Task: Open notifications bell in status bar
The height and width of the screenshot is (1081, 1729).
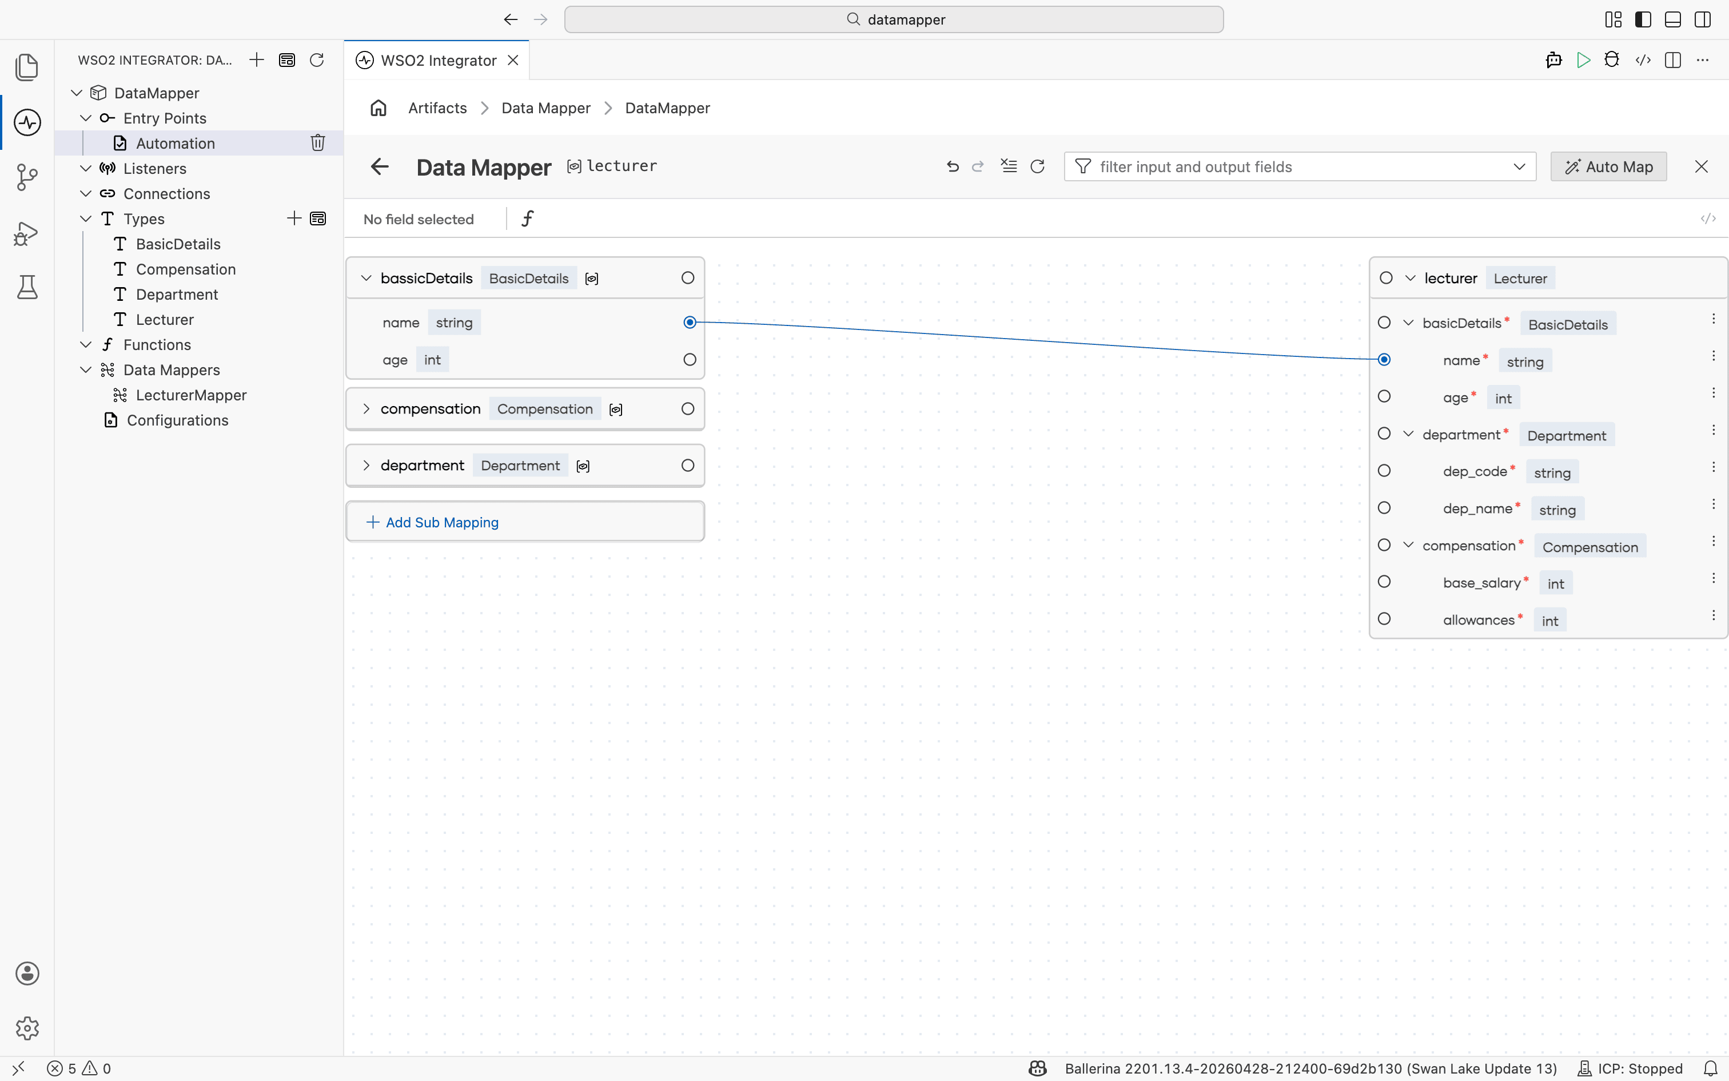Action: [1711, 1068]
